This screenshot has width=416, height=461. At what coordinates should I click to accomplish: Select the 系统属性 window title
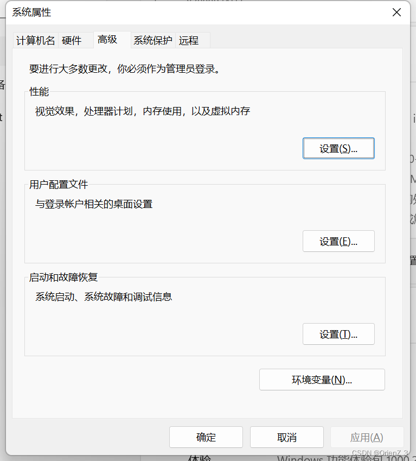pos(31,12)
